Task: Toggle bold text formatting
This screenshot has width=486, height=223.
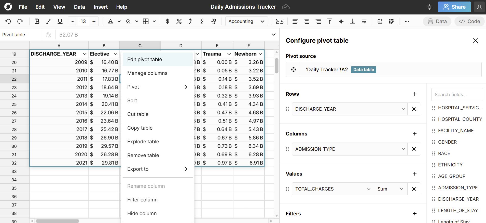Action: click(37, 21)
